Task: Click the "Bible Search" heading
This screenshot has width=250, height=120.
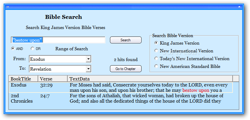Action: 63,17
